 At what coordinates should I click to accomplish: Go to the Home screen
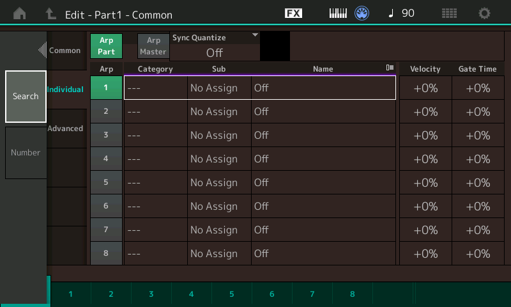click(x=20, y=13)
